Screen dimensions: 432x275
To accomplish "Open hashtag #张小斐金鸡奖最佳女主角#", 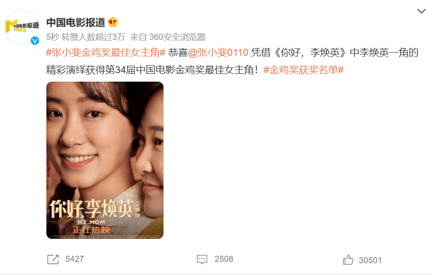I will 106,53.
